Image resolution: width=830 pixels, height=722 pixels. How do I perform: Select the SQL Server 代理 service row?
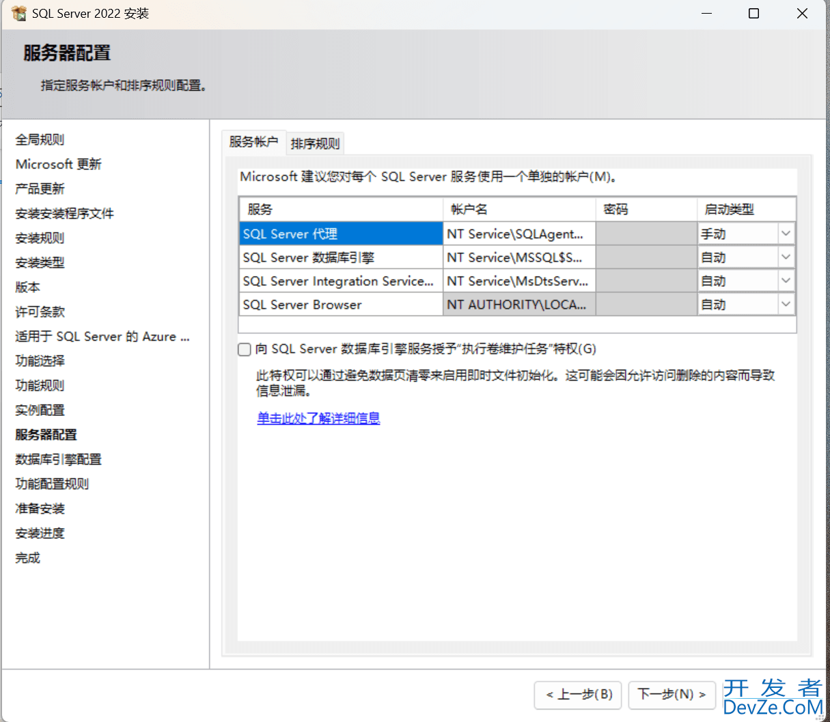click(x=341, y=234)
